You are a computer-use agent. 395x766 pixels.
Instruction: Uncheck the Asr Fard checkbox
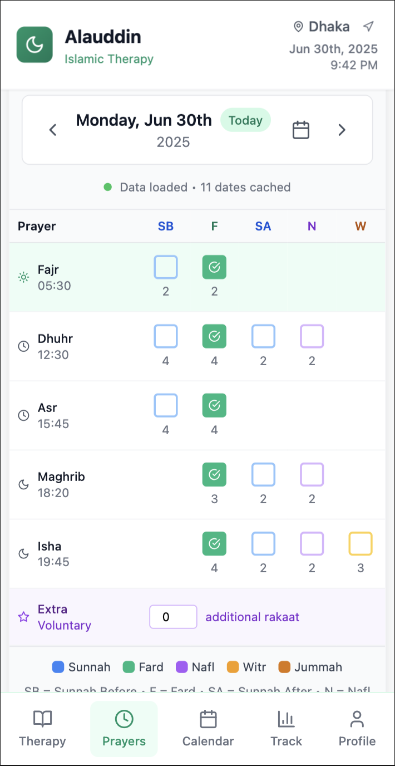pos(214,405)
